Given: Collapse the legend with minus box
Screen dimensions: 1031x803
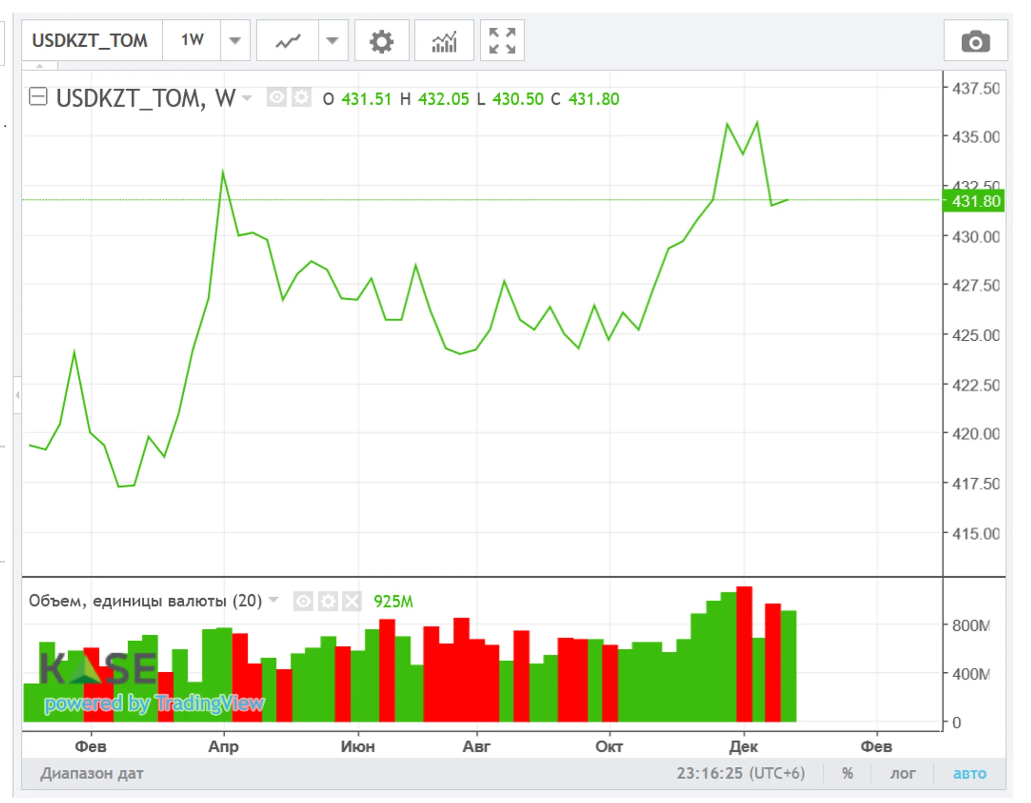Looking at the screenshot, I should pos(38,96).
